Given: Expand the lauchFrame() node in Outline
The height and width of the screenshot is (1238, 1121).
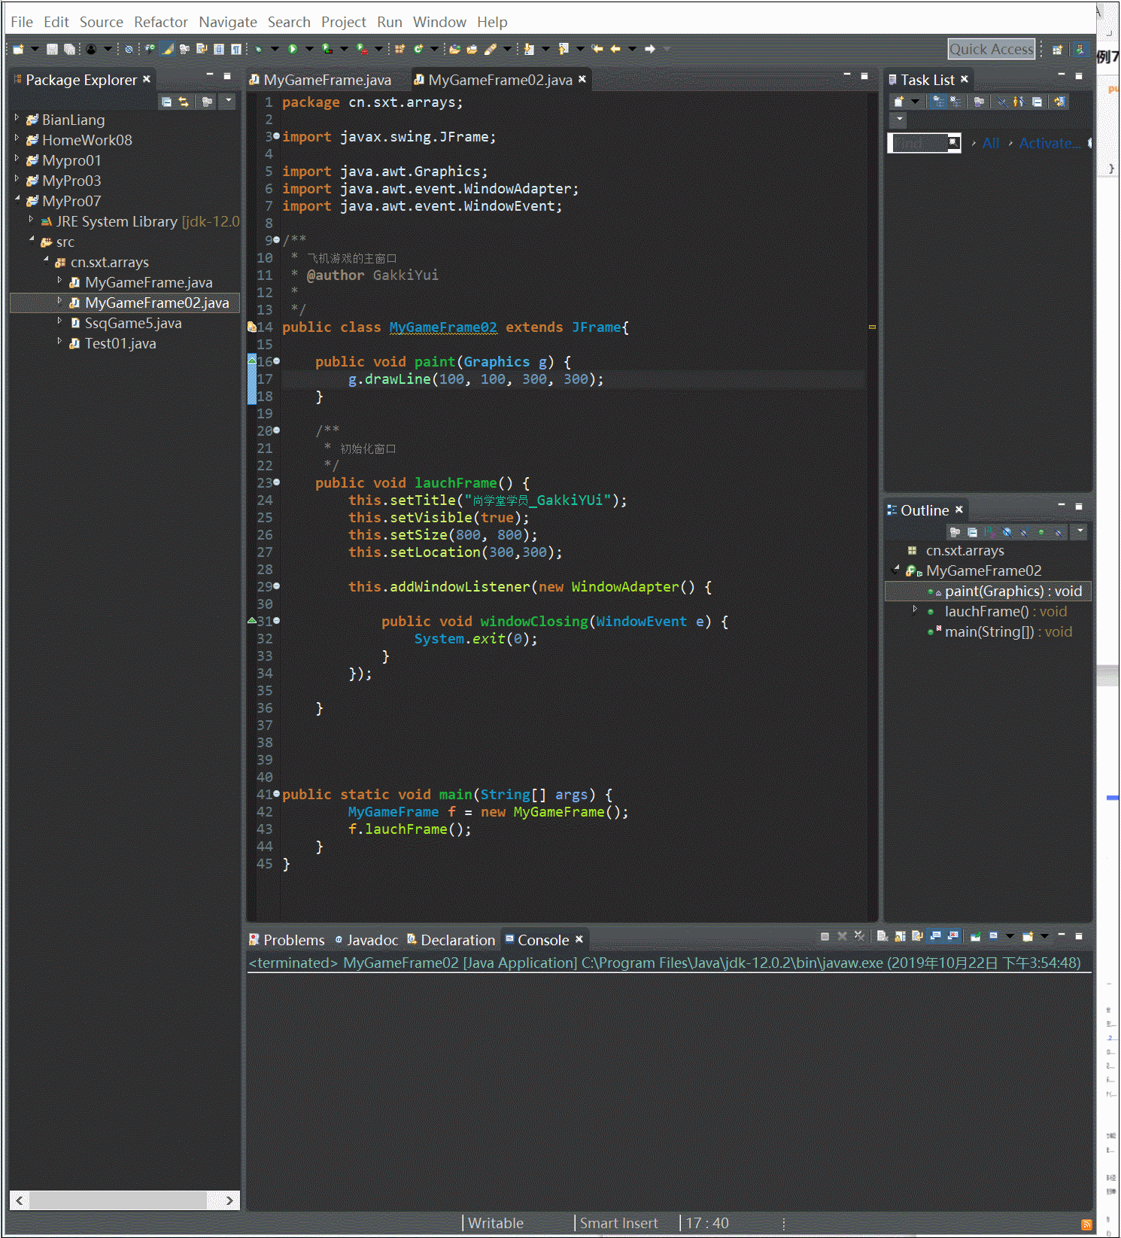Looking at the screenshot, I should coord(914,610).
